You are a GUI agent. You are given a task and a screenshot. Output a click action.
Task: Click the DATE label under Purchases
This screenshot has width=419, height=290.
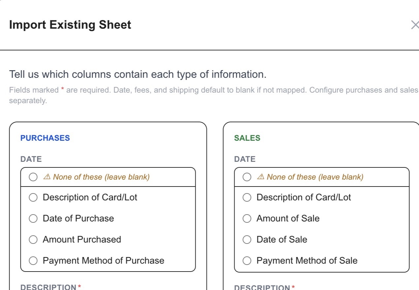[31, 159]
